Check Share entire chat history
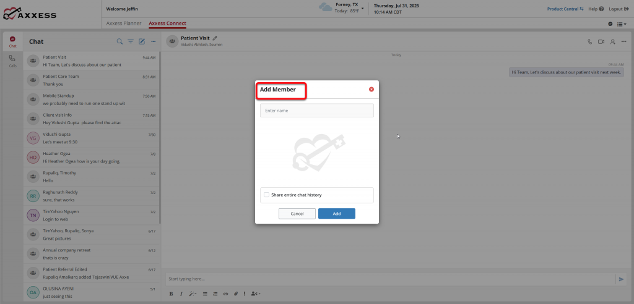This screenshot has height=304, width=634. (266, 195)
